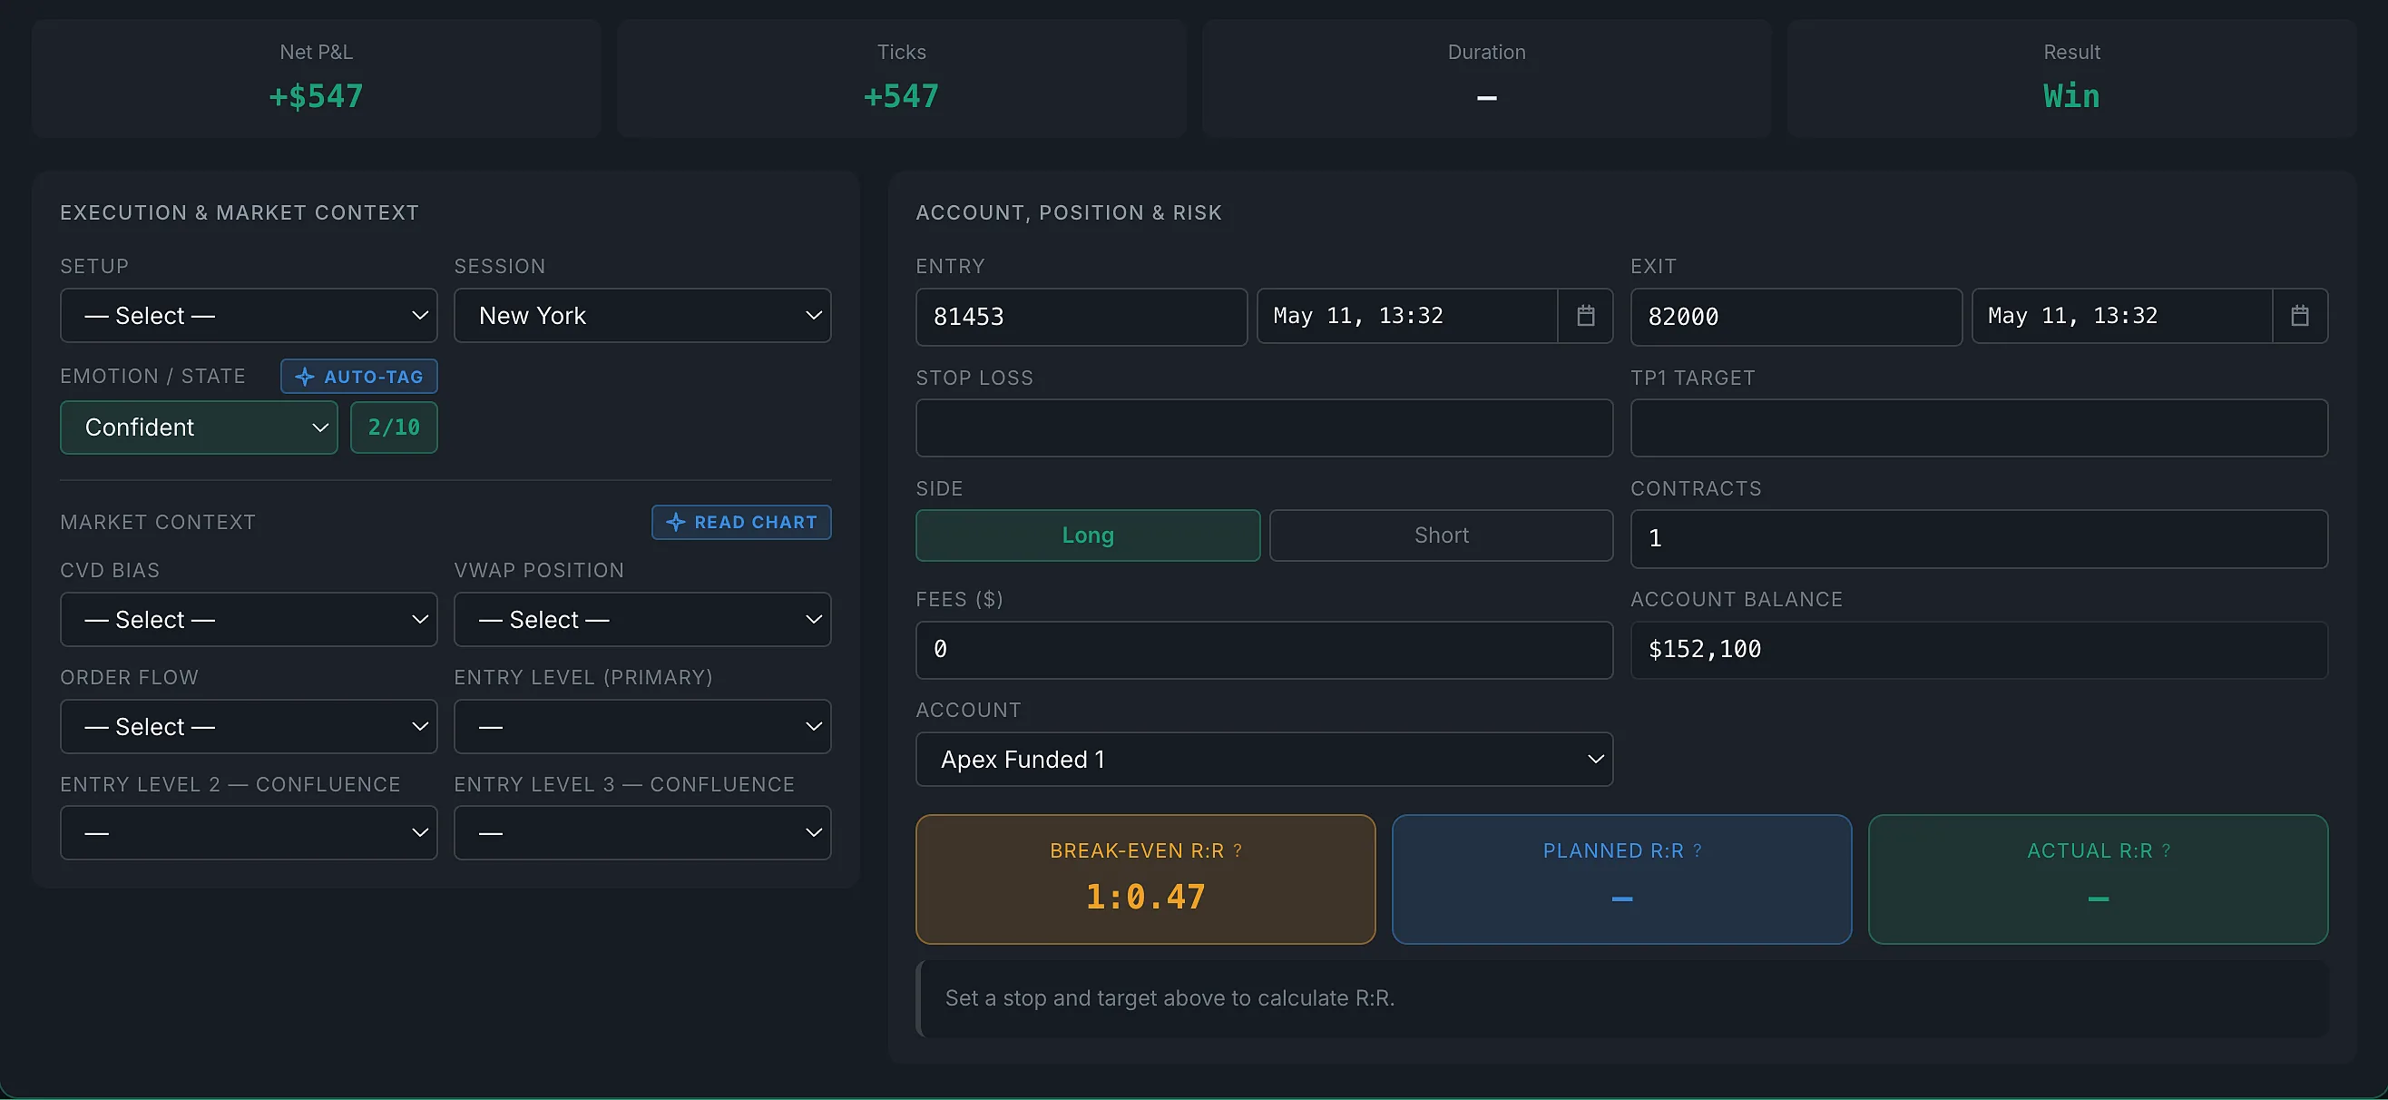Click the Market Context section label
This screenshot has height=1100, width=2388.
coord(158,522)
